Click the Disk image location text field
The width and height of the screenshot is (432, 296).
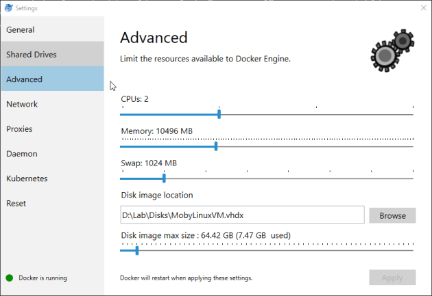coord(242,215)
